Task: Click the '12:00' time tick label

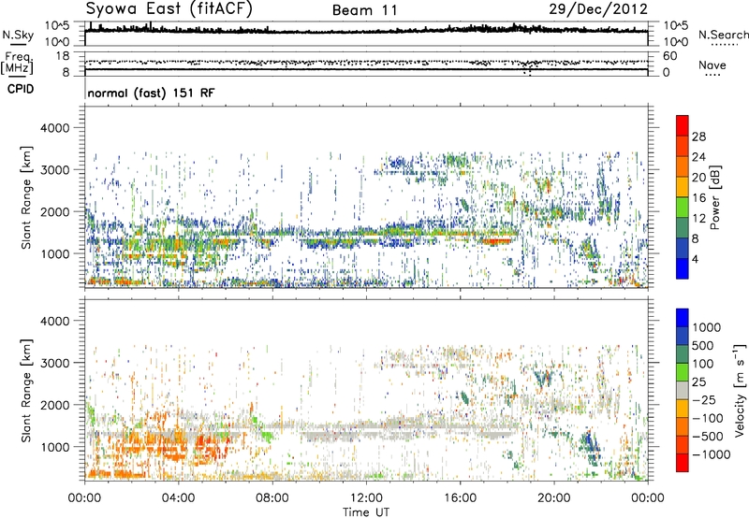Action: (x=366, y=498)
